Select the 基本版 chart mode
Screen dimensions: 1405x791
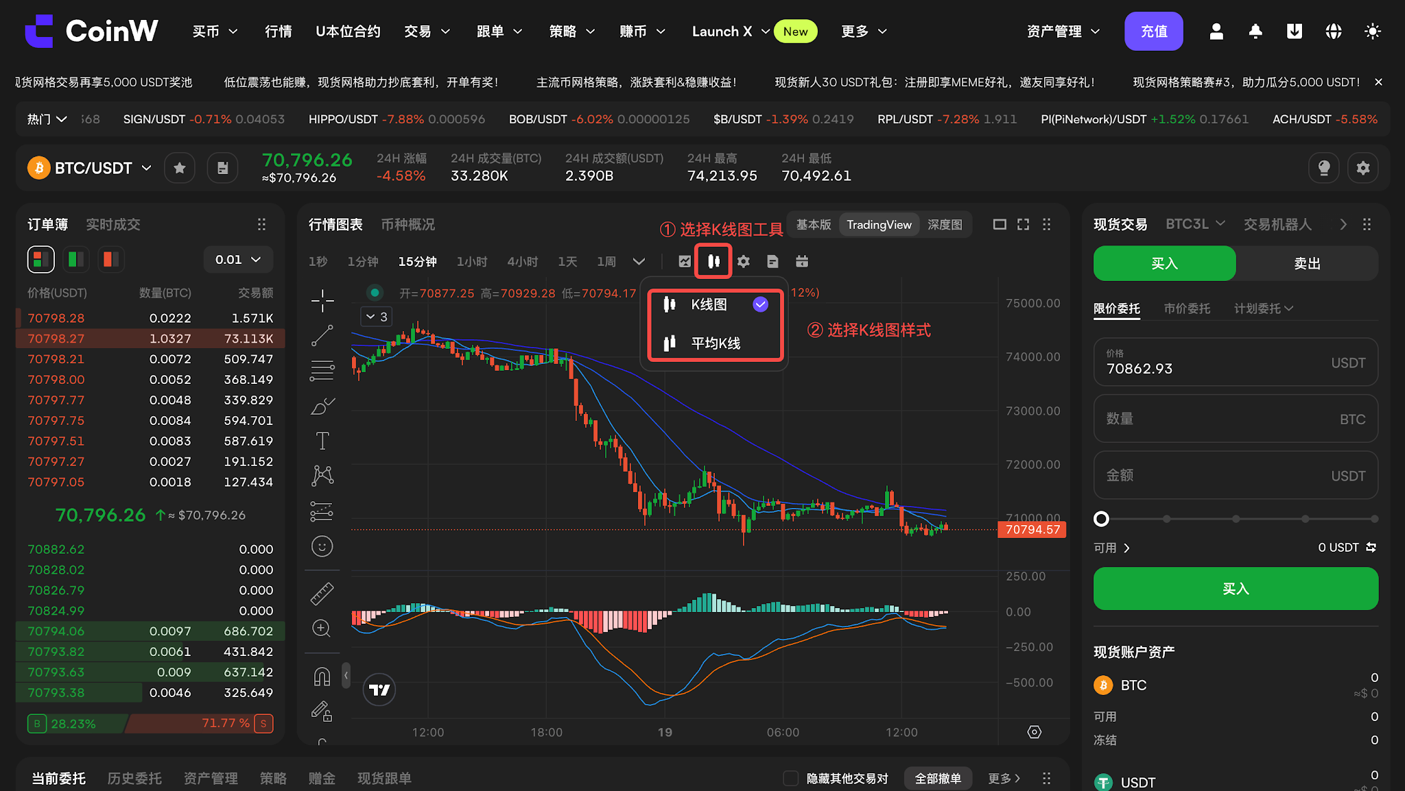pyautogui.click(x=814, y=224)
